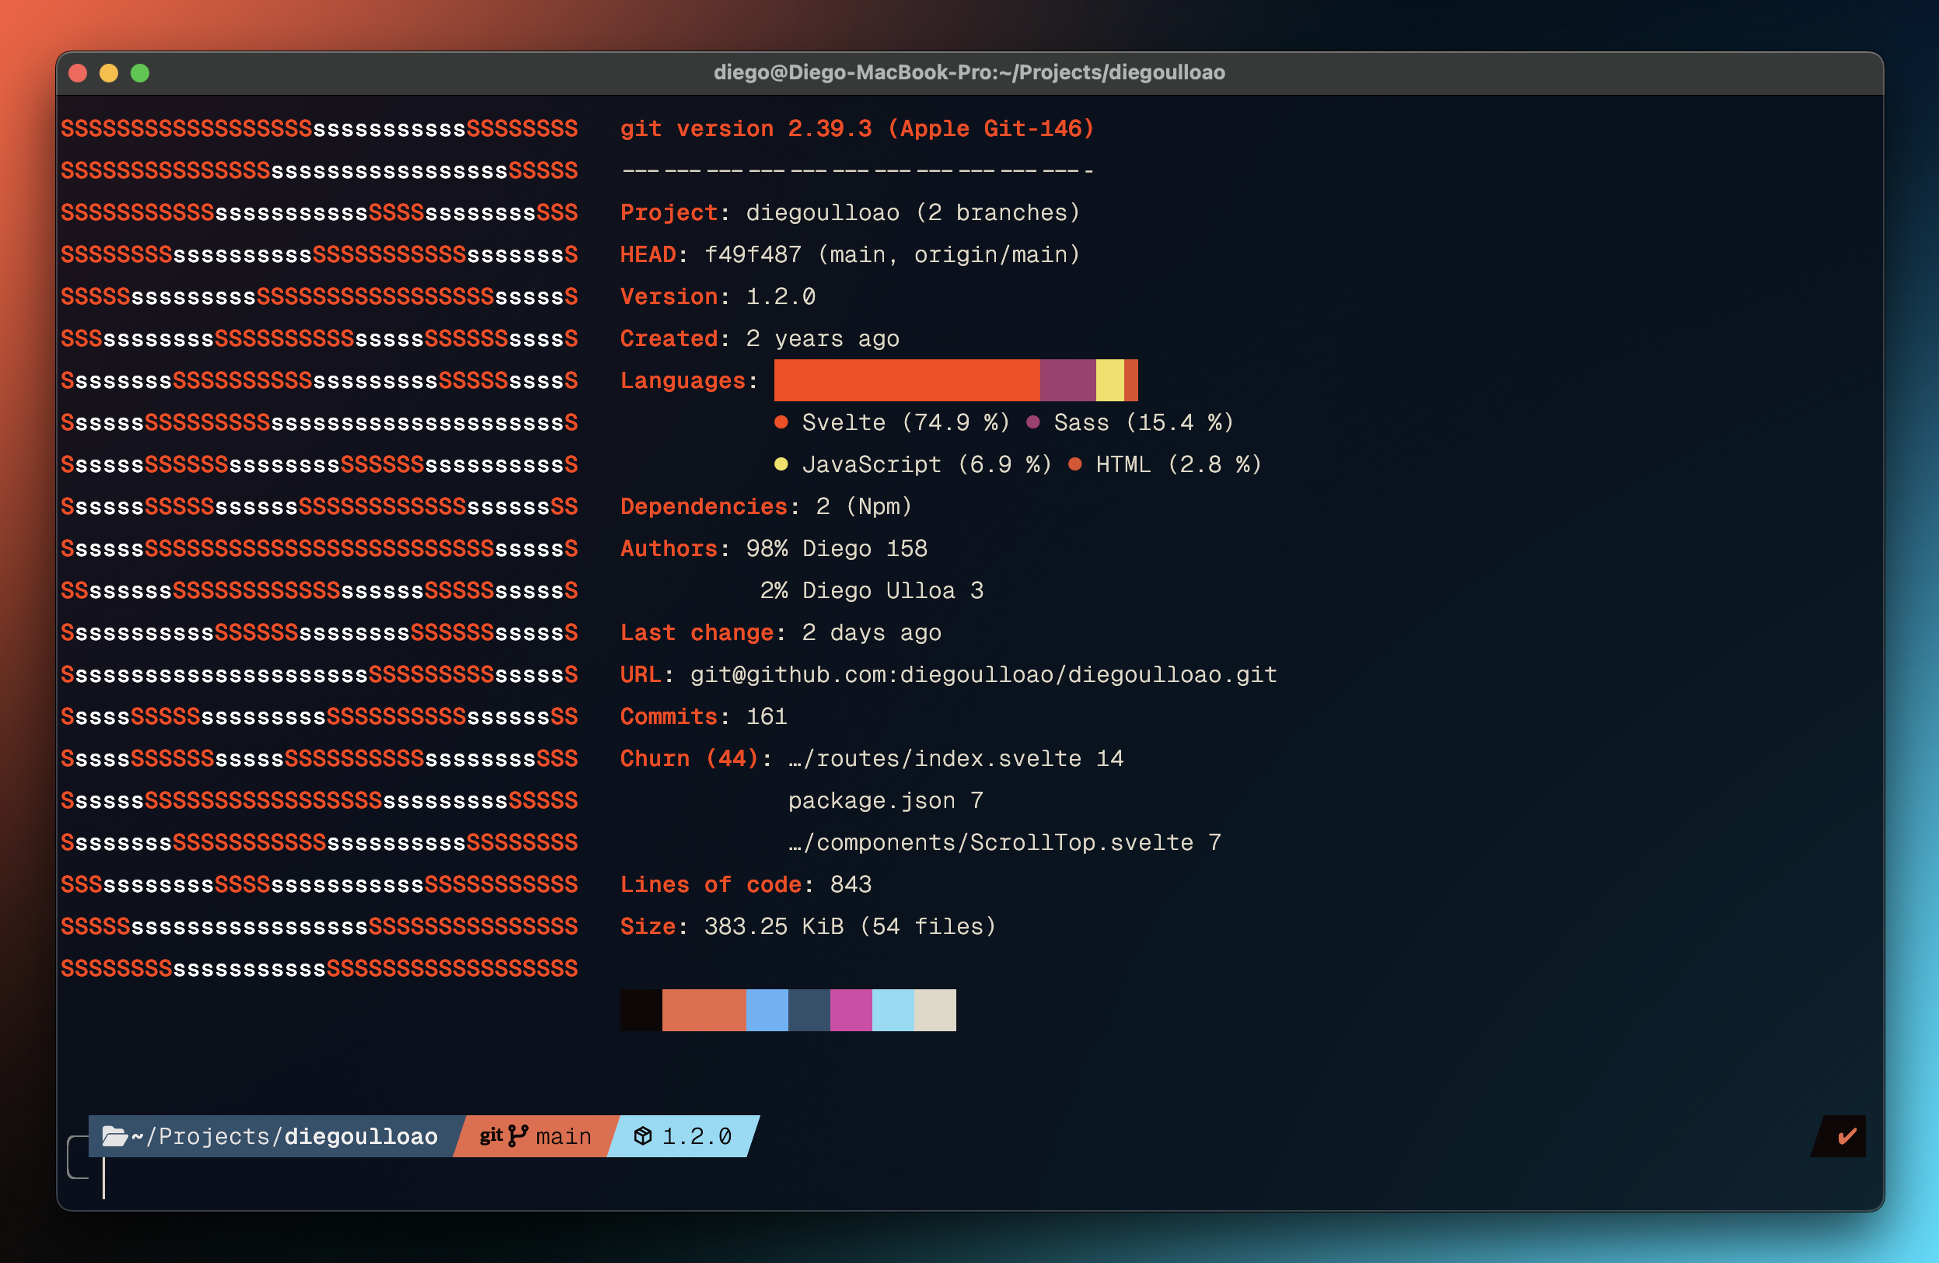
Task: Click the orange Svelte segment of the language bar
Action: (906, 380)
